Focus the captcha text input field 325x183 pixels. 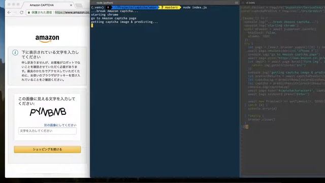point(47,131)
